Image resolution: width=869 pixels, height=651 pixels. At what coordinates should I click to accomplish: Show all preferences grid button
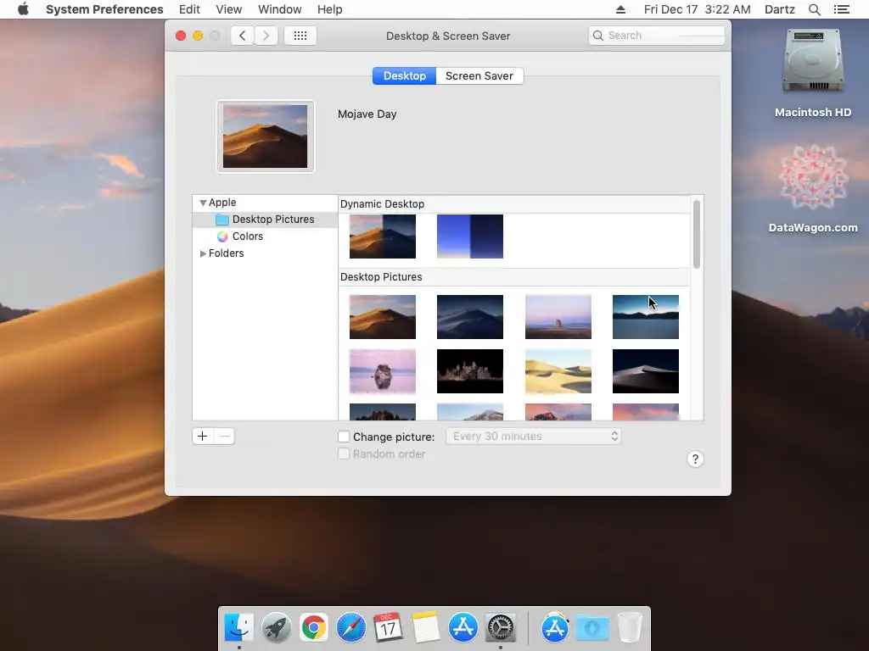tap(300, 36)
